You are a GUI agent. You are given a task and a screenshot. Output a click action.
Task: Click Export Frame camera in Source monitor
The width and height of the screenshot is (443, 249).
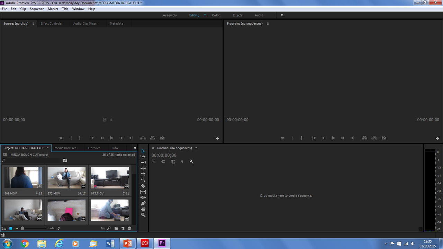pos(162,138)
